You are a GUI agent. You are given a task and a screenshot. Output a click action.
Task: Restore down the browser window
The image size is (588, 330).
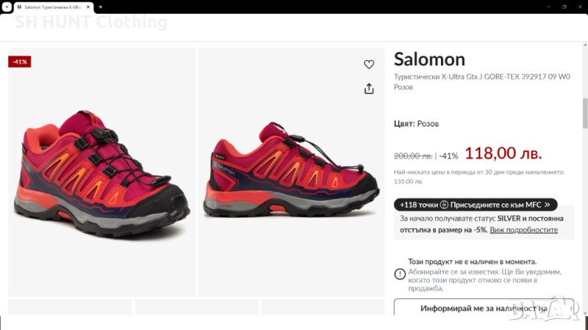click(564, 7)
